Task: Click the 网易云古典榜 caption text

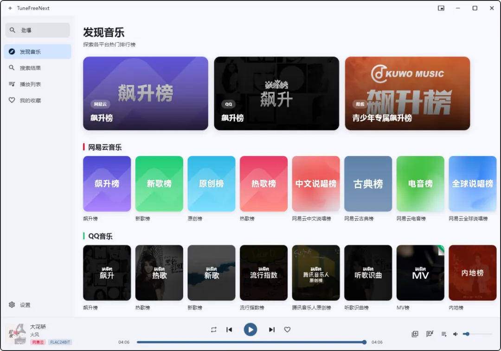Action: click(x=359, y=219)
